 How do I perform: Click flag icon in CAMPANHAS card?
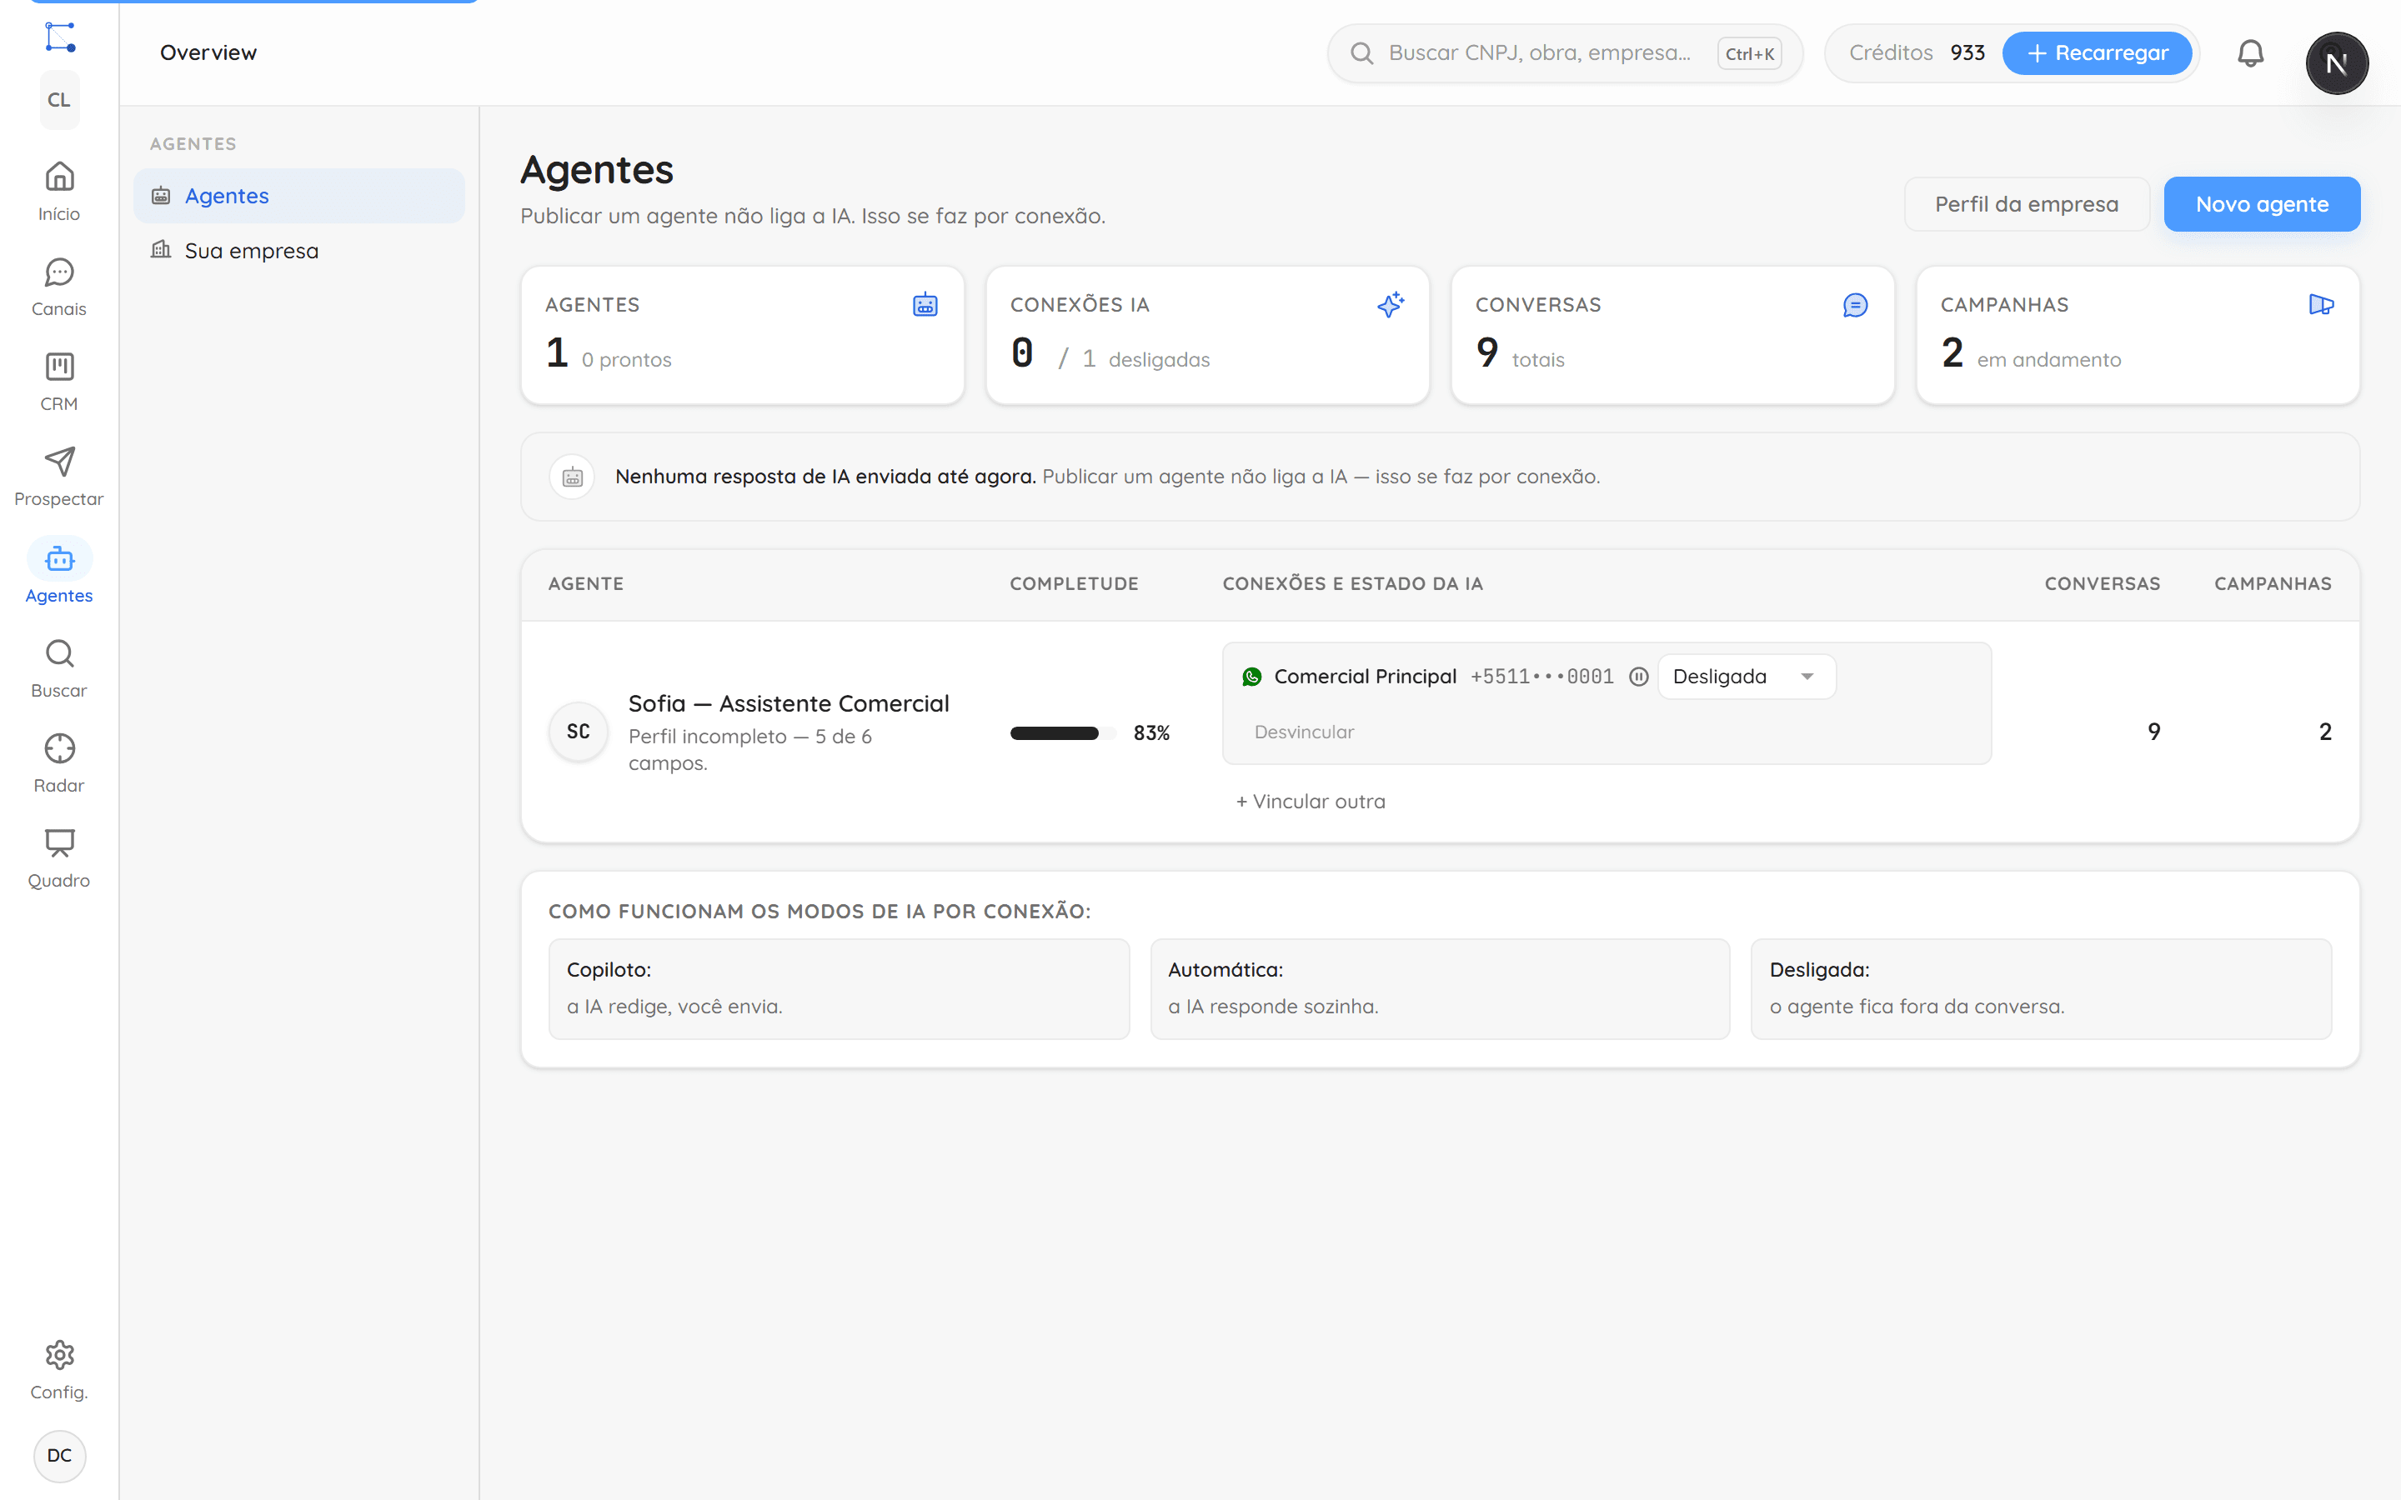click(2321, 304)
